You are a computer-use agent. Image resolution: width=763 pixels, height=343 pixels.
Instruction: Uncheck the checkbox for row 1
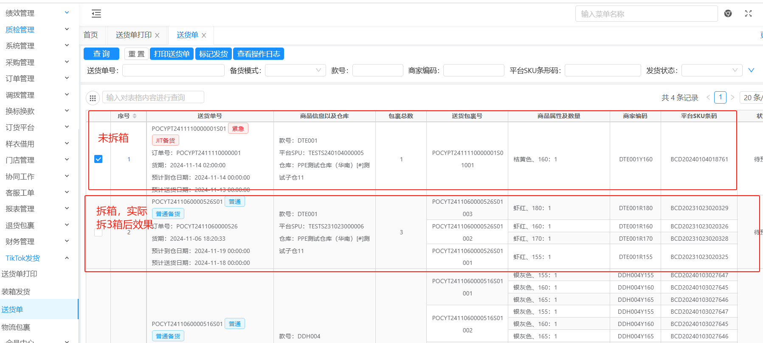(x=98, y=159)
